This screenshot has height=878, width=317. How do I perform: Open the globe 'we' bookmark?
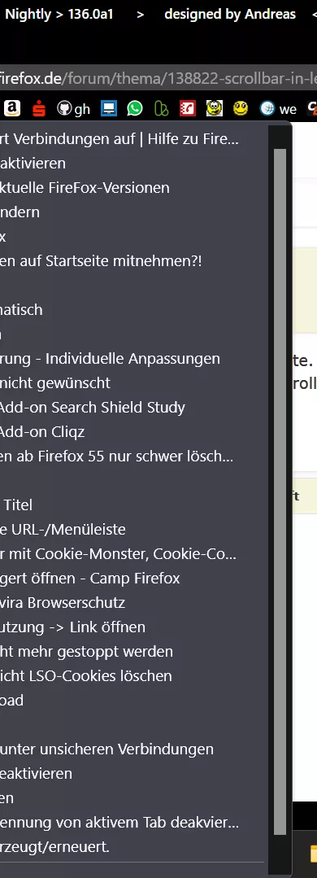[x=279, y=108]
